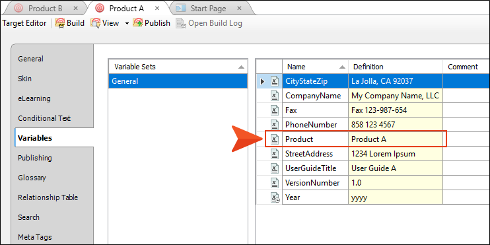The width and height of the screenshot is (490, 245).
Task: Click the StreetAddress variable icon
Action: click(274, 154)
